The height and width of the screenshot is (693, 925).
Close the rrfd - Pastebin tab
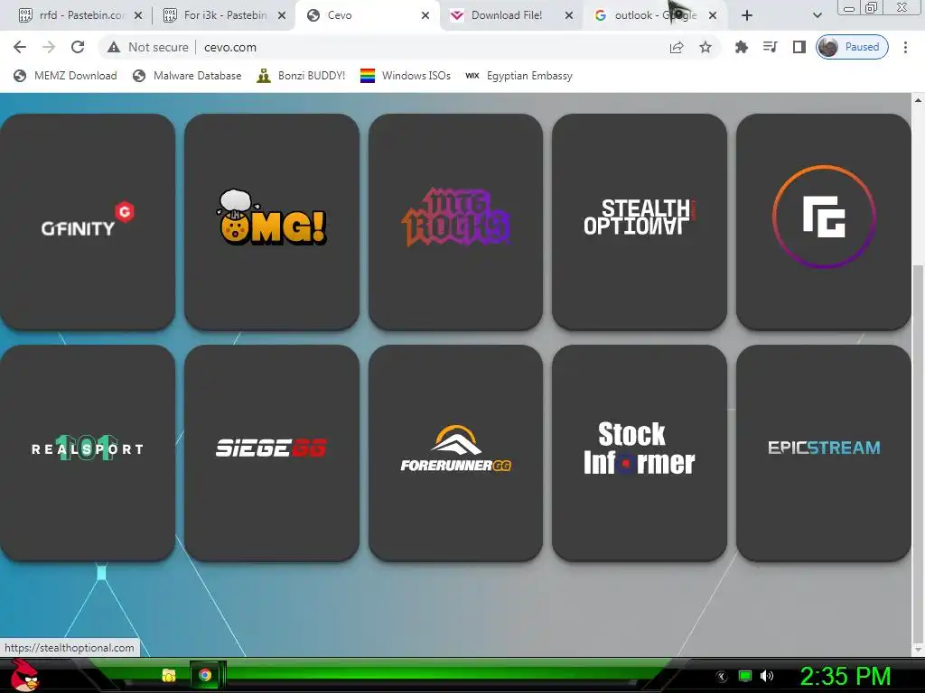click(x=138, y=15)
